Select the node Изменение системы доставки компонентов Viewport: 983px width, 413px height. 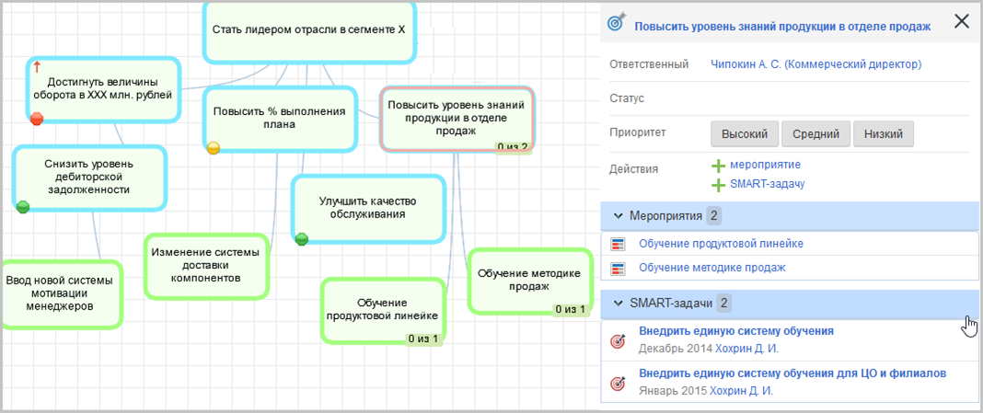tap(205, 265)
